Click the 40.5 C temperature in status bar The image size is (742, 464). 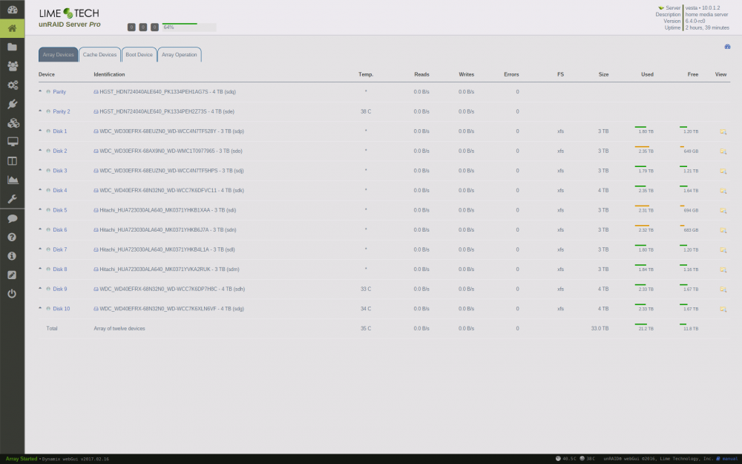[x=569, y=459]
